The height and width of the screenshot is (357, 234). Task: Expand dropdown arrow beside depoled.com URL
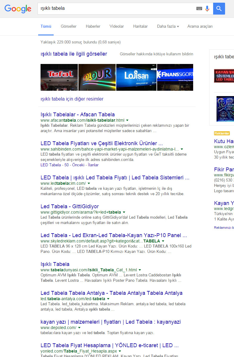[79, 328]
